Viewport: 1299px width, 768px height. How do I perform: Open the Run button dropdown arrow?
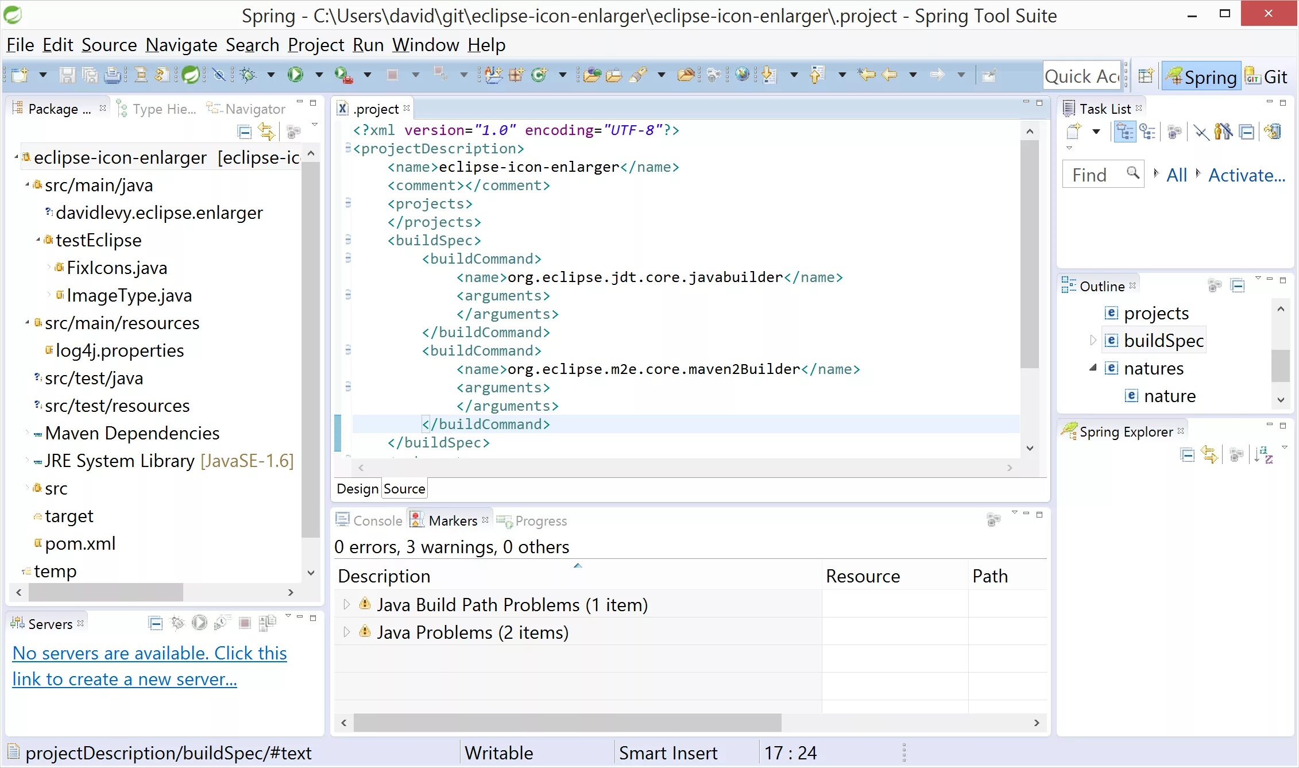319,75
